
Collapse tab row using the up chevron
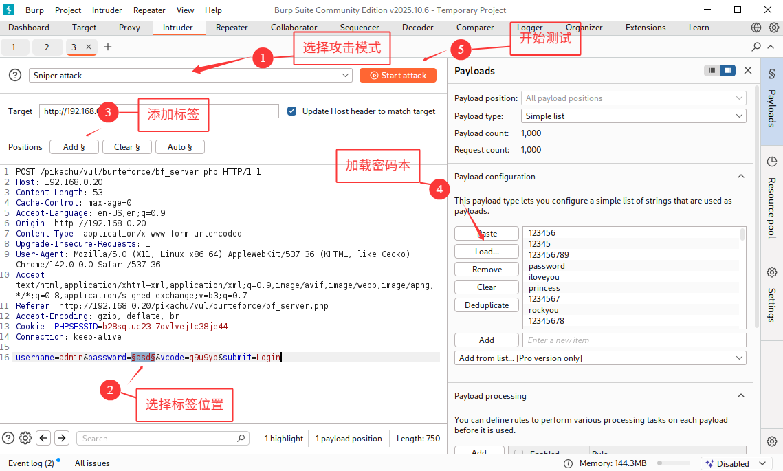[771, 47]
